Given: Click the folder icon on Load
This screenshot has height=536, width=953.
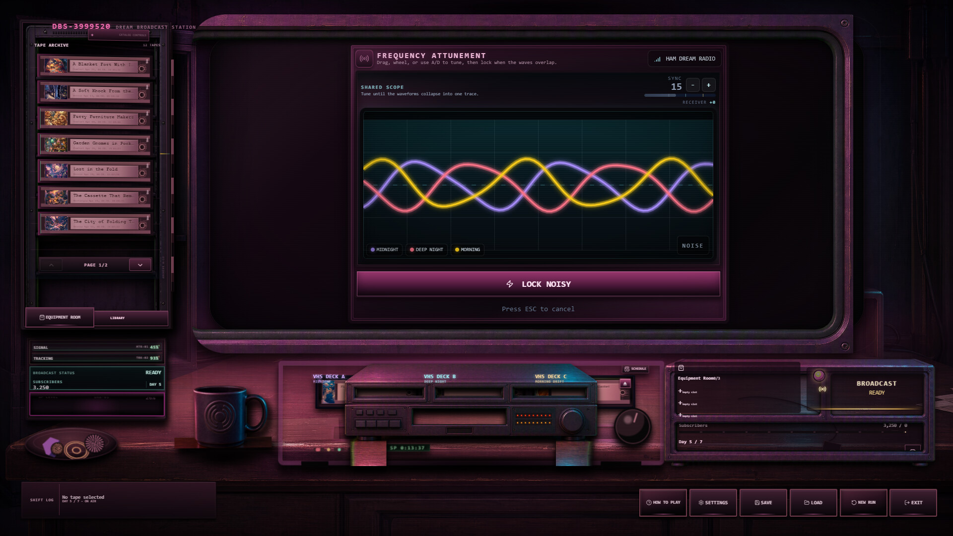Looking at the screenshot, I should click(807, 503).
